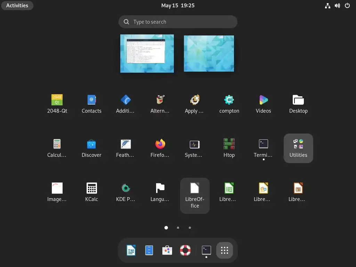Open the Calcul... calculator app

57,148
